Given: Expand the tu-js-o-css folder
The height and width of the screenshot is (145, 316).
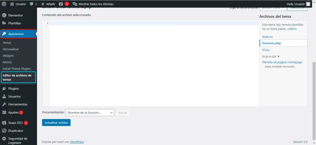Looking at the screenshot, I should point(271,56).
